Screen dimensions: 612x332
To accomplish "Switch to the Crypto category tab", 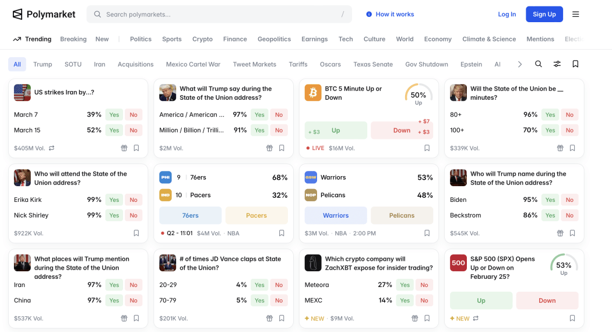I will [x=202, y=39].
